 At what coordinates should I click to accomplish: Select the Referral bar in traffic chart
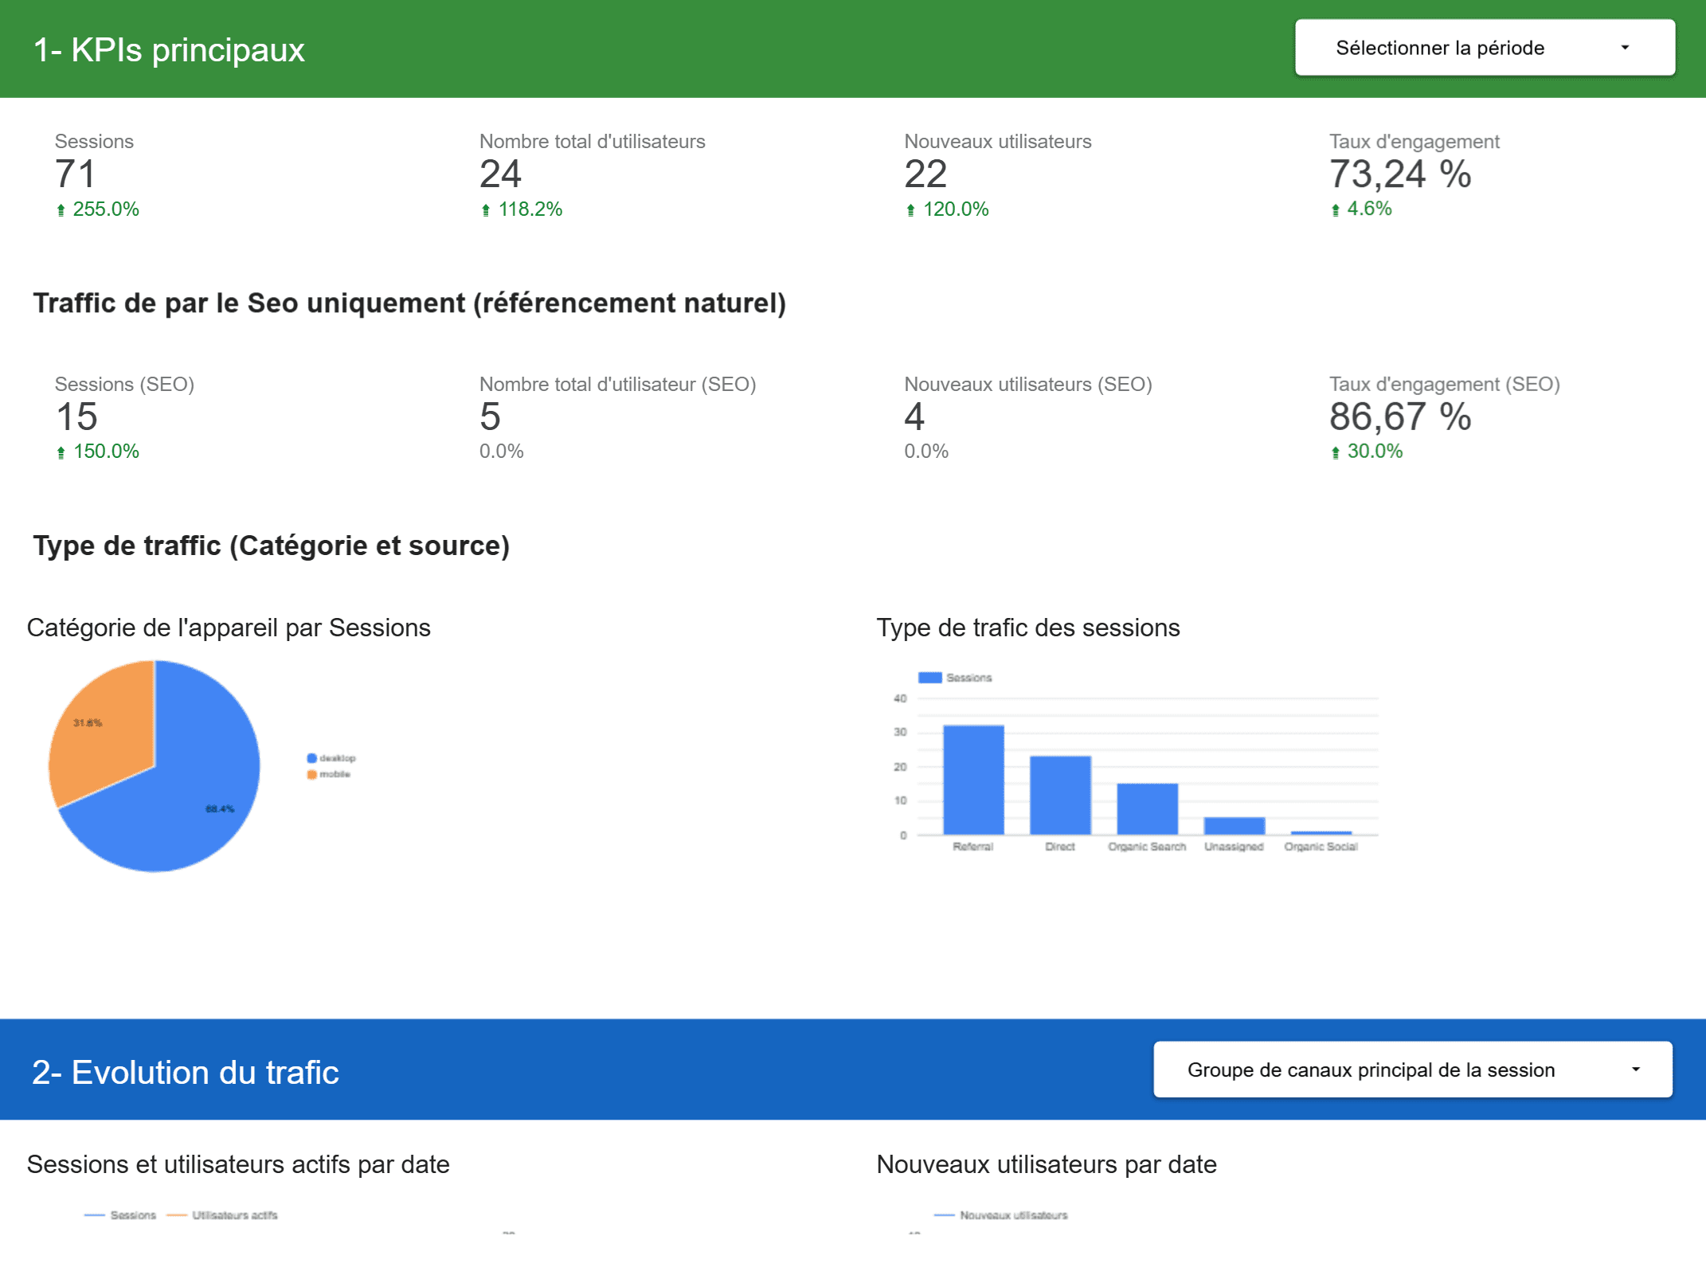(973, 780)
